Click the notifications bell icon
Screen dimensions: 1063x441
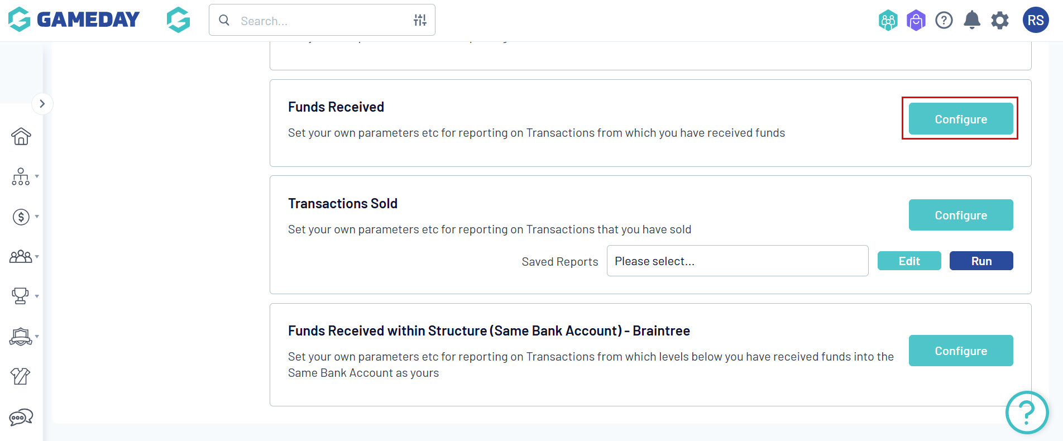tap(972, 21)
